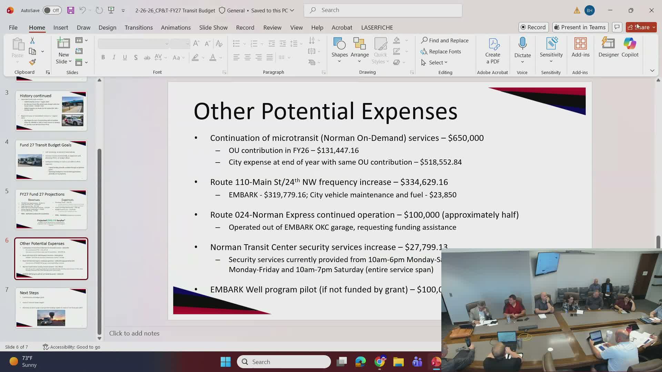Open the Shapes gallery

coord(339,48)
